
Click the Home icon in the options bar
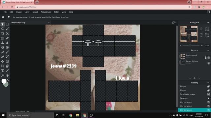pos(3,17)
